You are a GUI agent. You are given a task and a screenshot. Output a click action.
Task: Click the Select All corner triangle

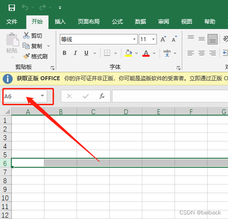(x=8, y=112)
